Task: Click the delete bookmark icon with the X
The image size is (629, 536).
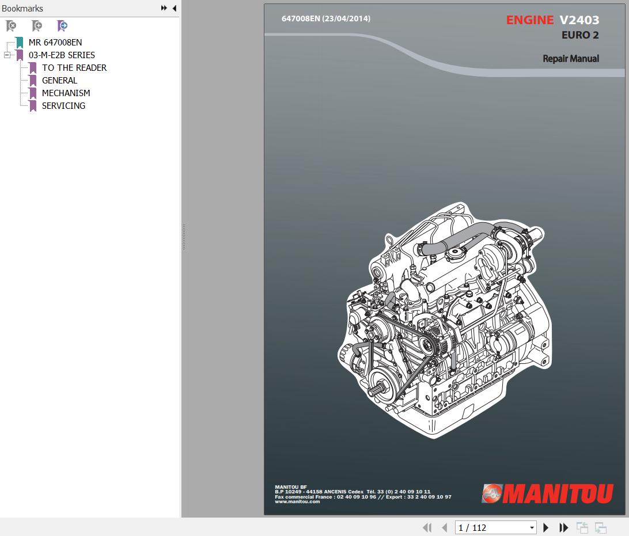Action: point(12,26)
